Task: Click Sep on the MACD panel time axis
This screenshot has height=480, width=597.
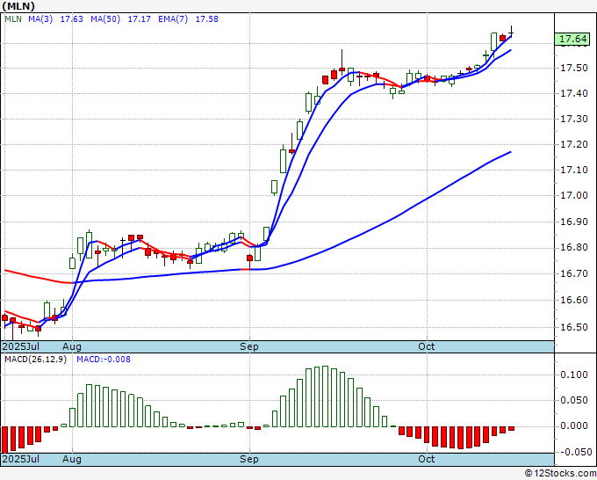Action: point(249,459)
